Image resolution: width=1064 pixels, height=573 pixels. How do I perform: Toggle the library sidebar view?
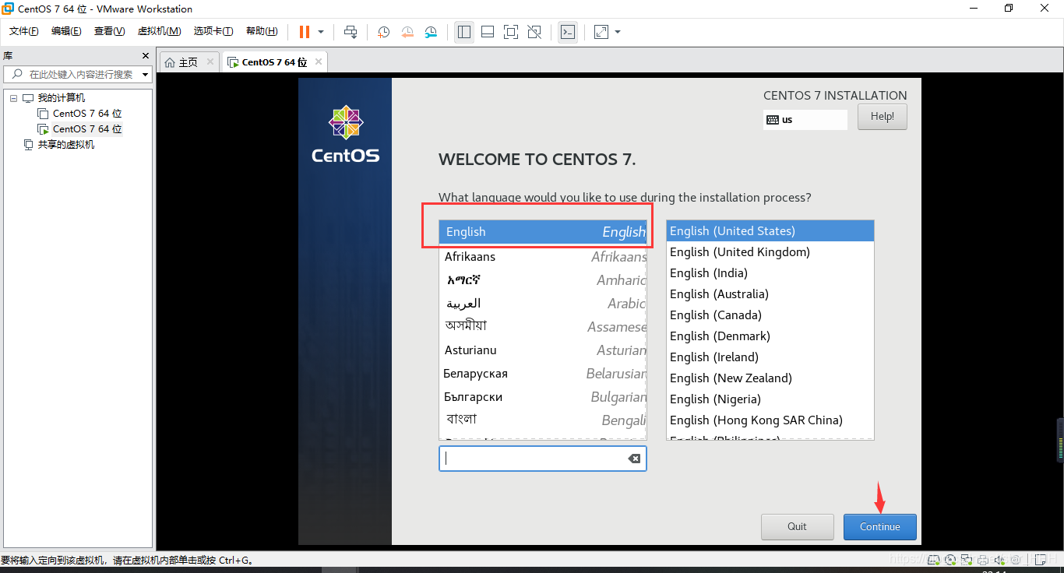click(464, 32)
